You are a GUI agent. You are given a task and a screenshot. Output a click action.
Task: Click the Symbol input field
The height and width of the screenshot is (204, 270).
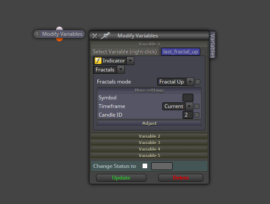point(188,98)
